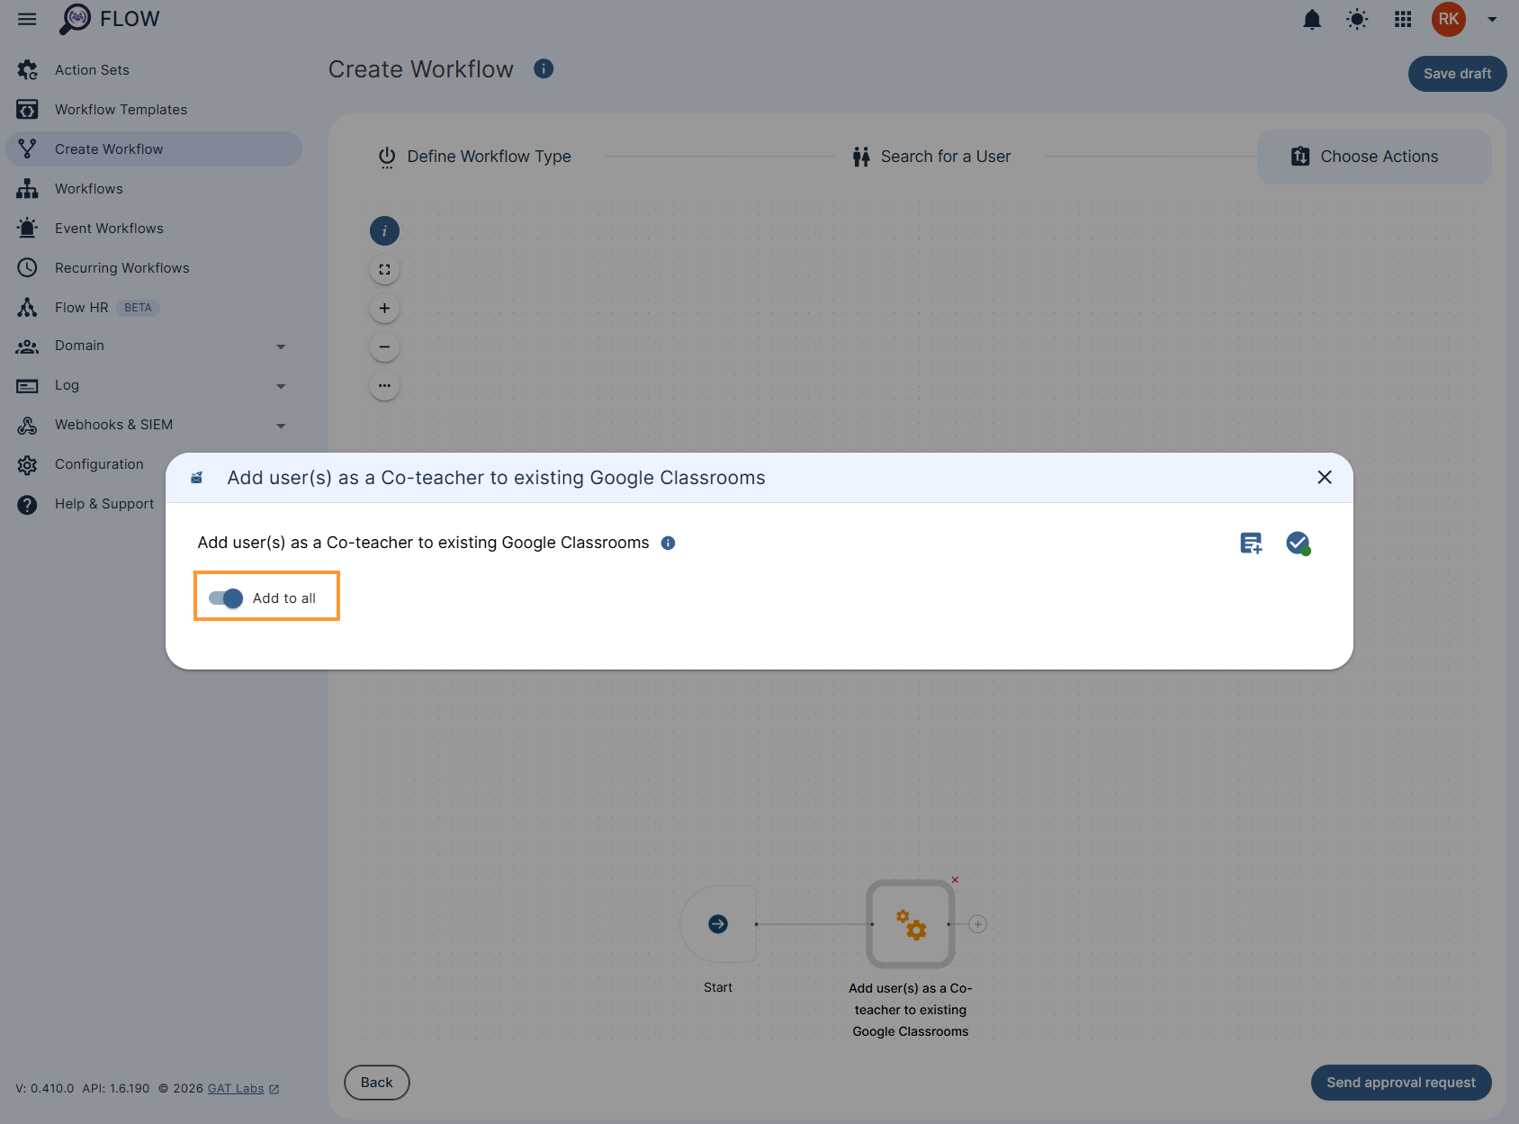The width and height of the screenshot is (1519, 1124).
Task: Zoom out using the minus icon
Action: (x=384, y=346)
